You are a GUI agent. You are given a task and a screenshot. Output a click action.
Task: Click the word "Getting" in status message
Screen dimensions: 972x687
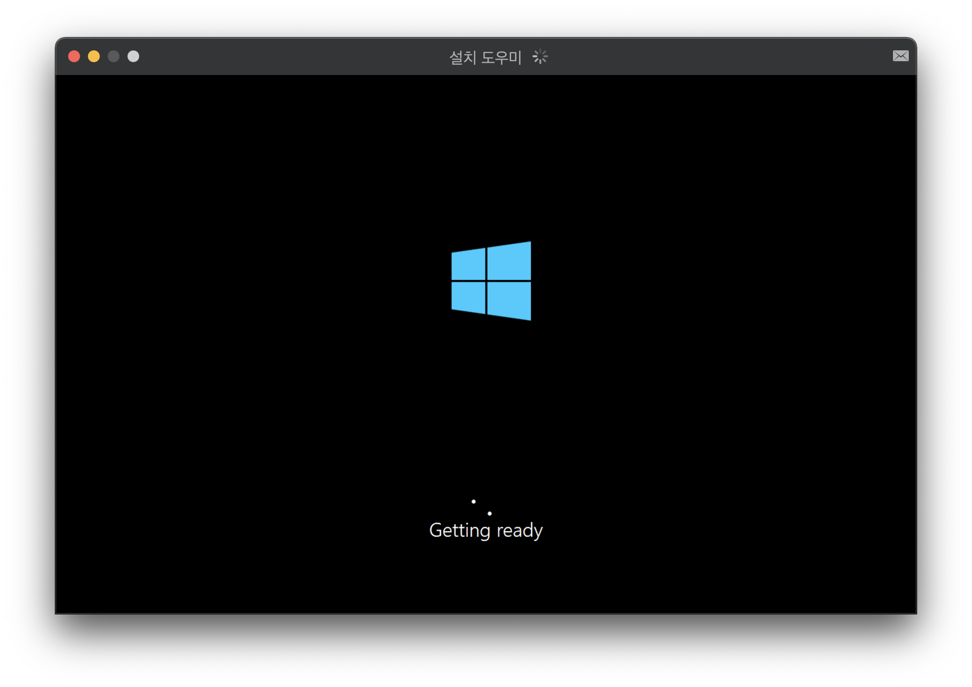[459, 531]
